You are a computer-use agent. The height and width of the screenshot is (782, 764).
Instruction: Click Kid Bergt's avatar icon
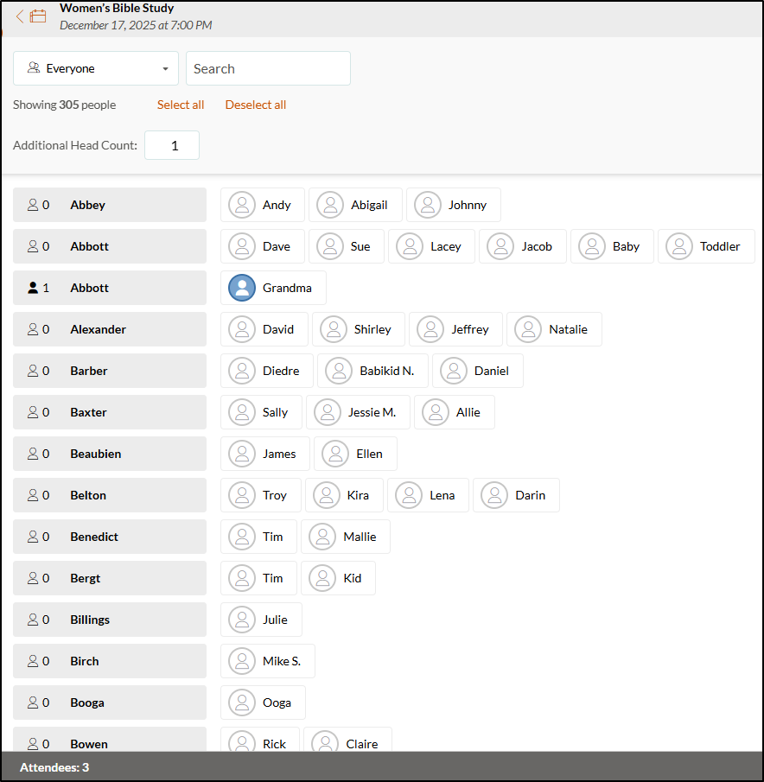pyautogui.click(x=322, y=577)
